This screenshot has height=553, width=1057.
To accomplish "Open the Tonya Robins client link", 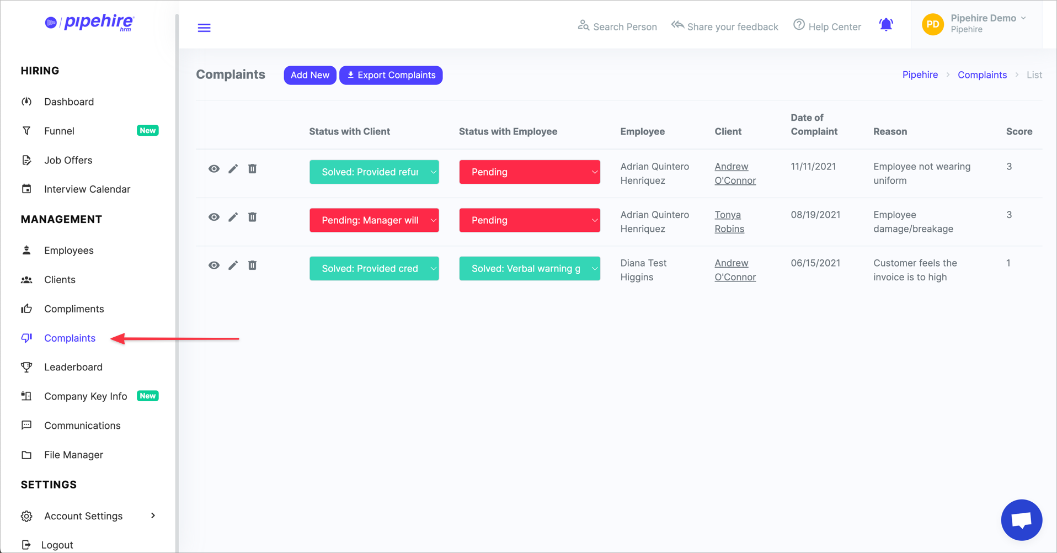I will [729, 221].
